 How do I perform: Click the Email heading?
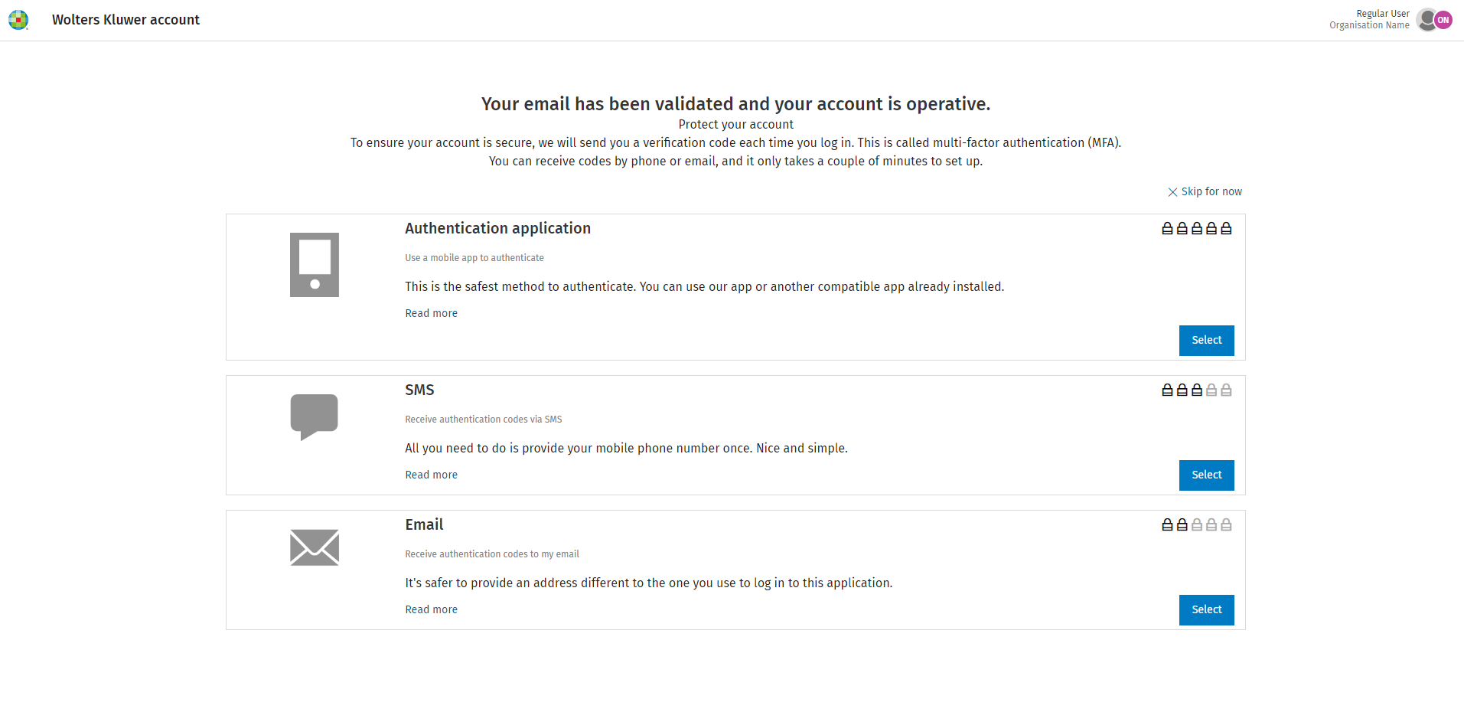(x=424, y=524)
